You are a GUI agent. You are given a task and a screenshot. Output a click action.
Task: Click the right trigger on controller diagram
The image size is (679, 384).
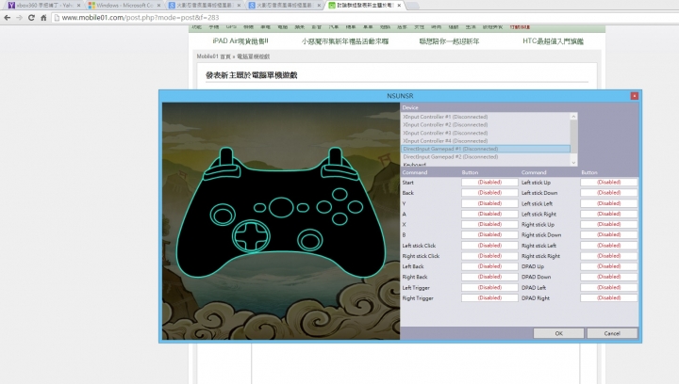pos(335,158)
